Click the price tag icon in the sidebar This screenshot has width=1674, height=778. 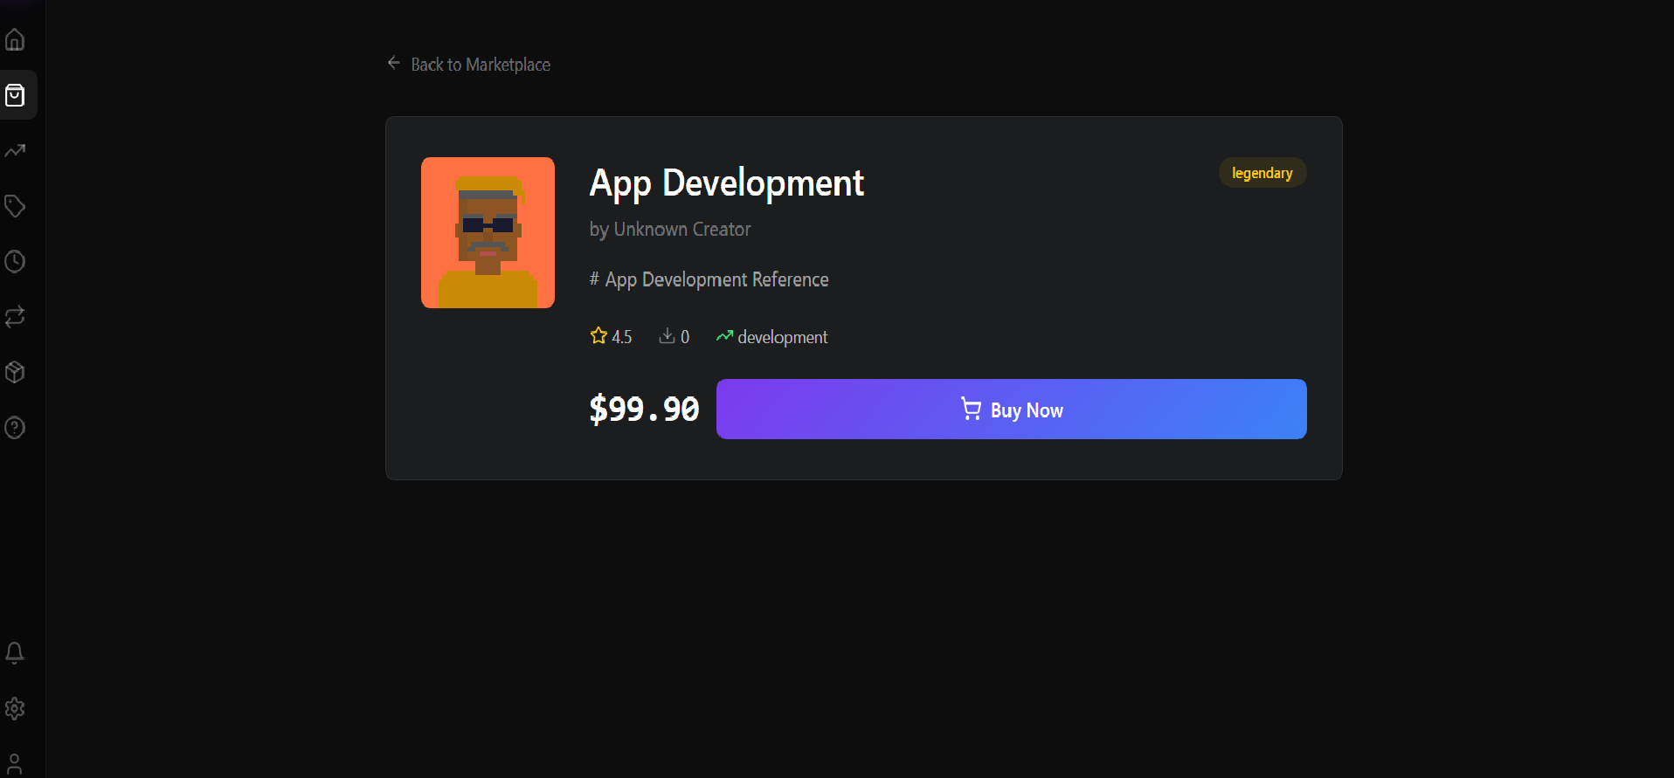pos(15,206)
